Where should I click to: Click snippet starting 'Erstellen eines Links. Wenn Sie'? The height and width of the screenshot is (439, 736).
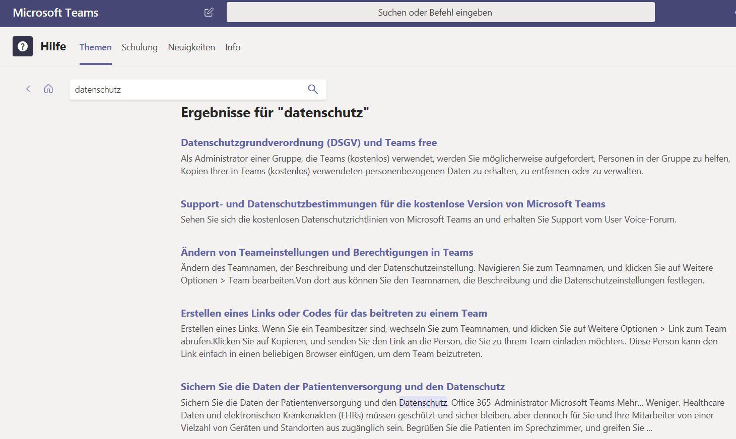453,341
